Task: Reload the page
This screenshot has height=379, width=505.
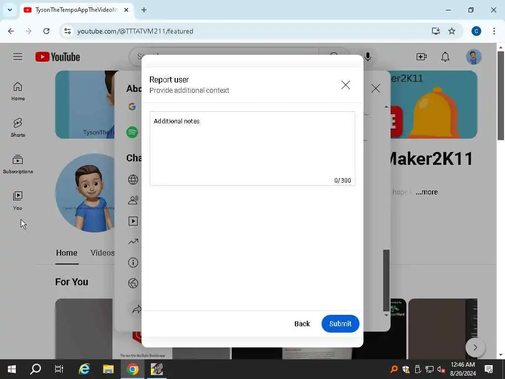Action: (46, 31)
